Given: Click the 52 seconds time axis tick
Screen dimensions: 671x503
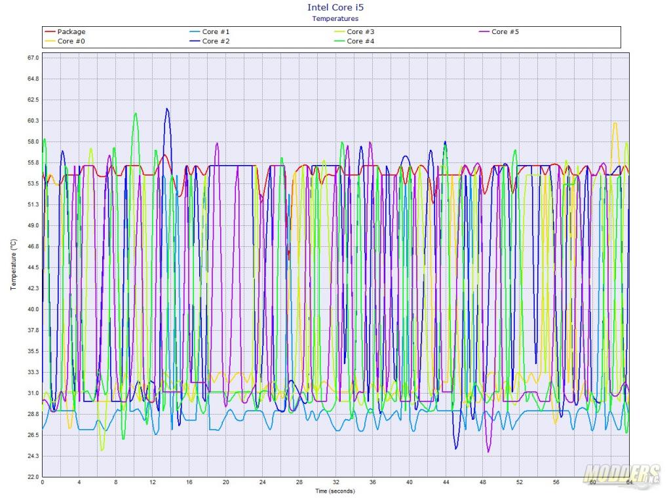Looking at the screenshot, I should coord(520,482).
